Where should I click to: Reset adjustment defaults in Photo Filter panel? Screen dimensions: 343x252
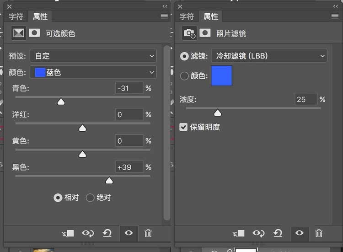[278, 233]
